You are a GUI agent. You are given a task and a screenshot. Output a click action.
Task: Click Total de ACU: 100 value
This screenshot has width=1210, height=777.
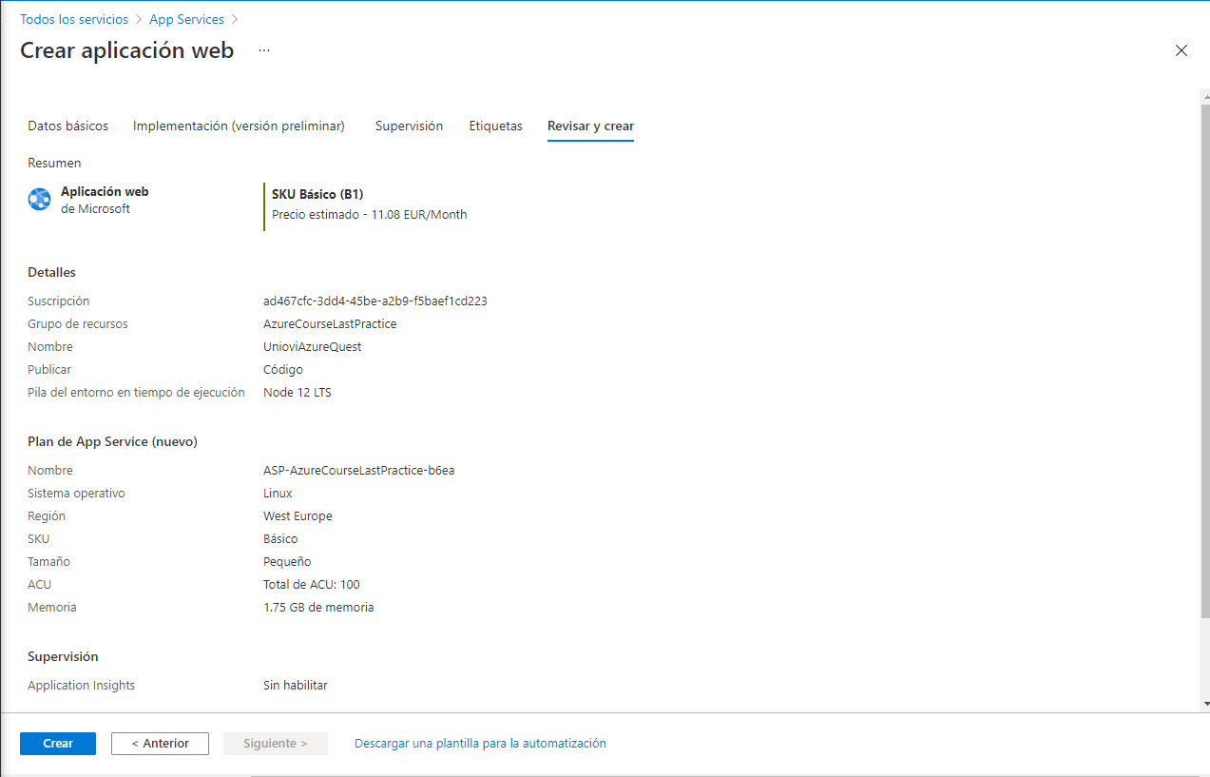pyautogui.click(x=312, y=584)
